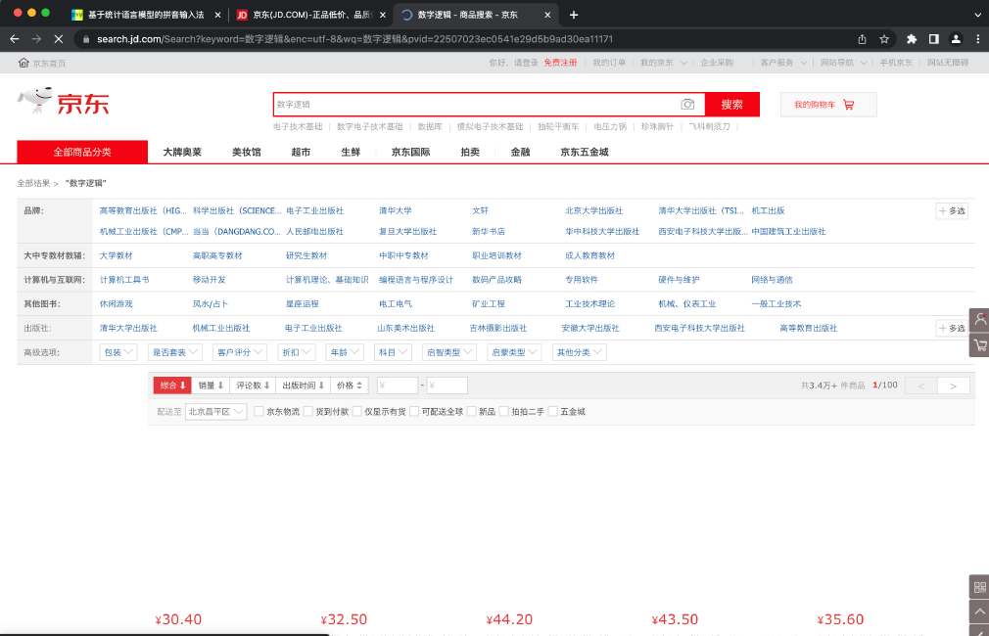
Task: Click the red 搜索 search button
Action: click(731, 105)
